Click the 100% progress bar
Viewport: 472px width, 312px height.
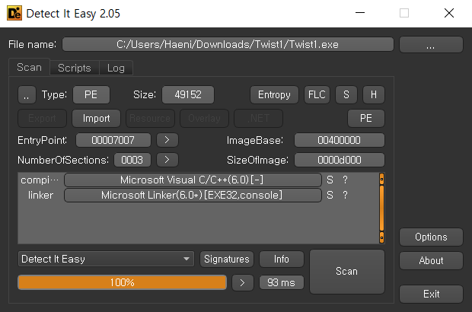pos(123,282)
